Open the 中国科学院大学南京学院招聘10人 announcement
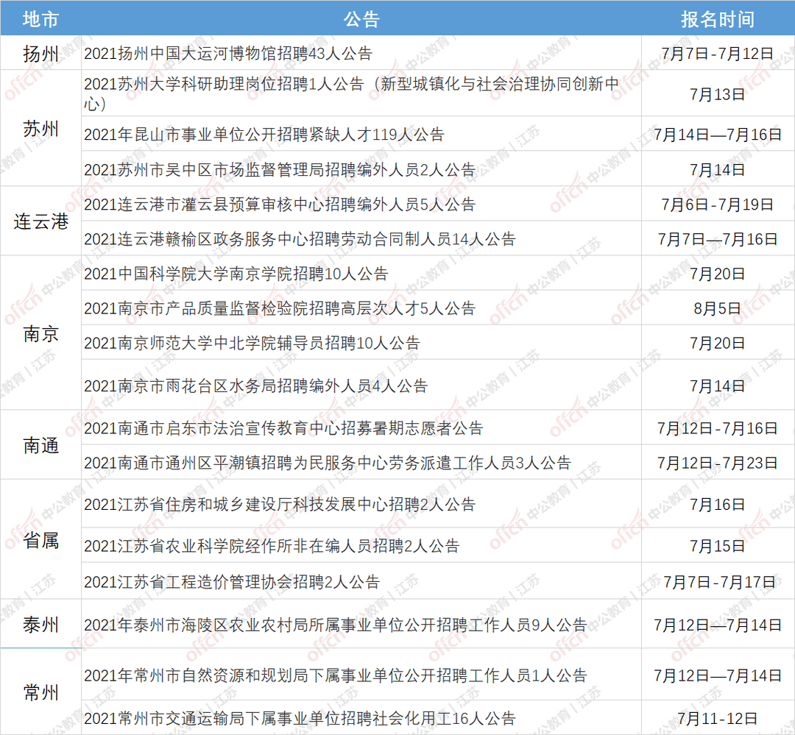The image size is (795, 735). click(236, 274)
